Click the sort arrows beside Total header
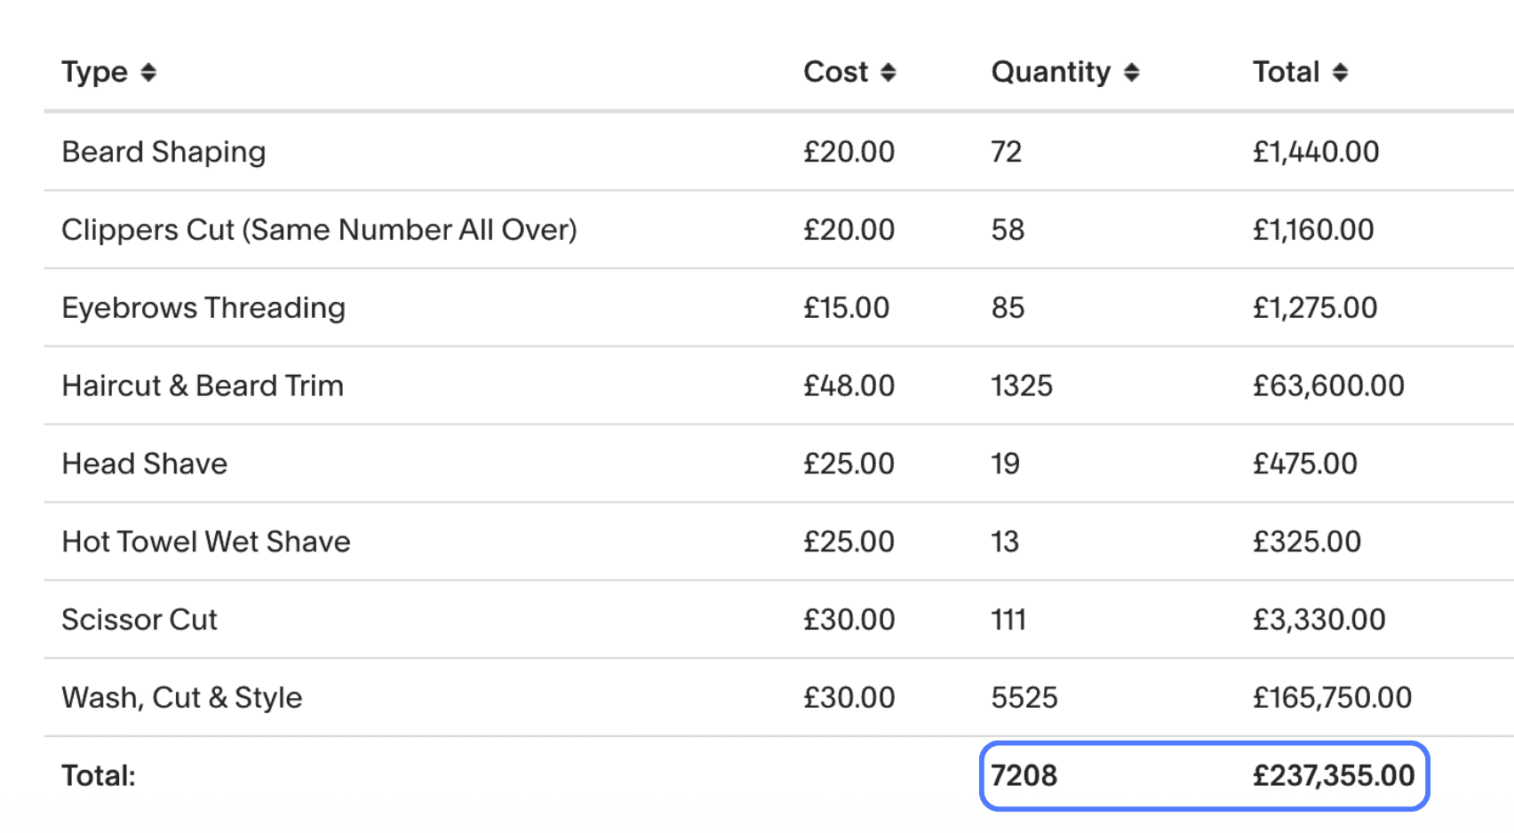 1340,73
